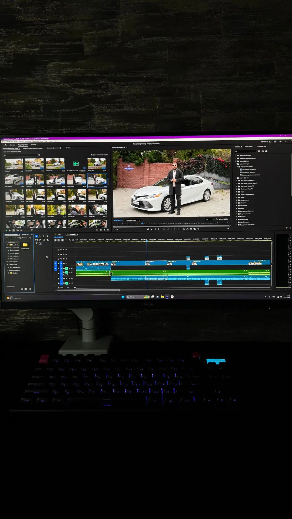Mute audio track A1
The height and width of the screenshot is (519, 292).
coord(67,268)
